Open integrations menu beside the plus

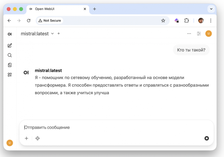38,138
